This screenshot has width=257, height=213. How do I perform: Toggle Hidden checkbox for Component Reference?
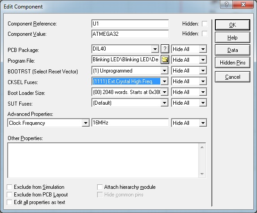[204, 24]
